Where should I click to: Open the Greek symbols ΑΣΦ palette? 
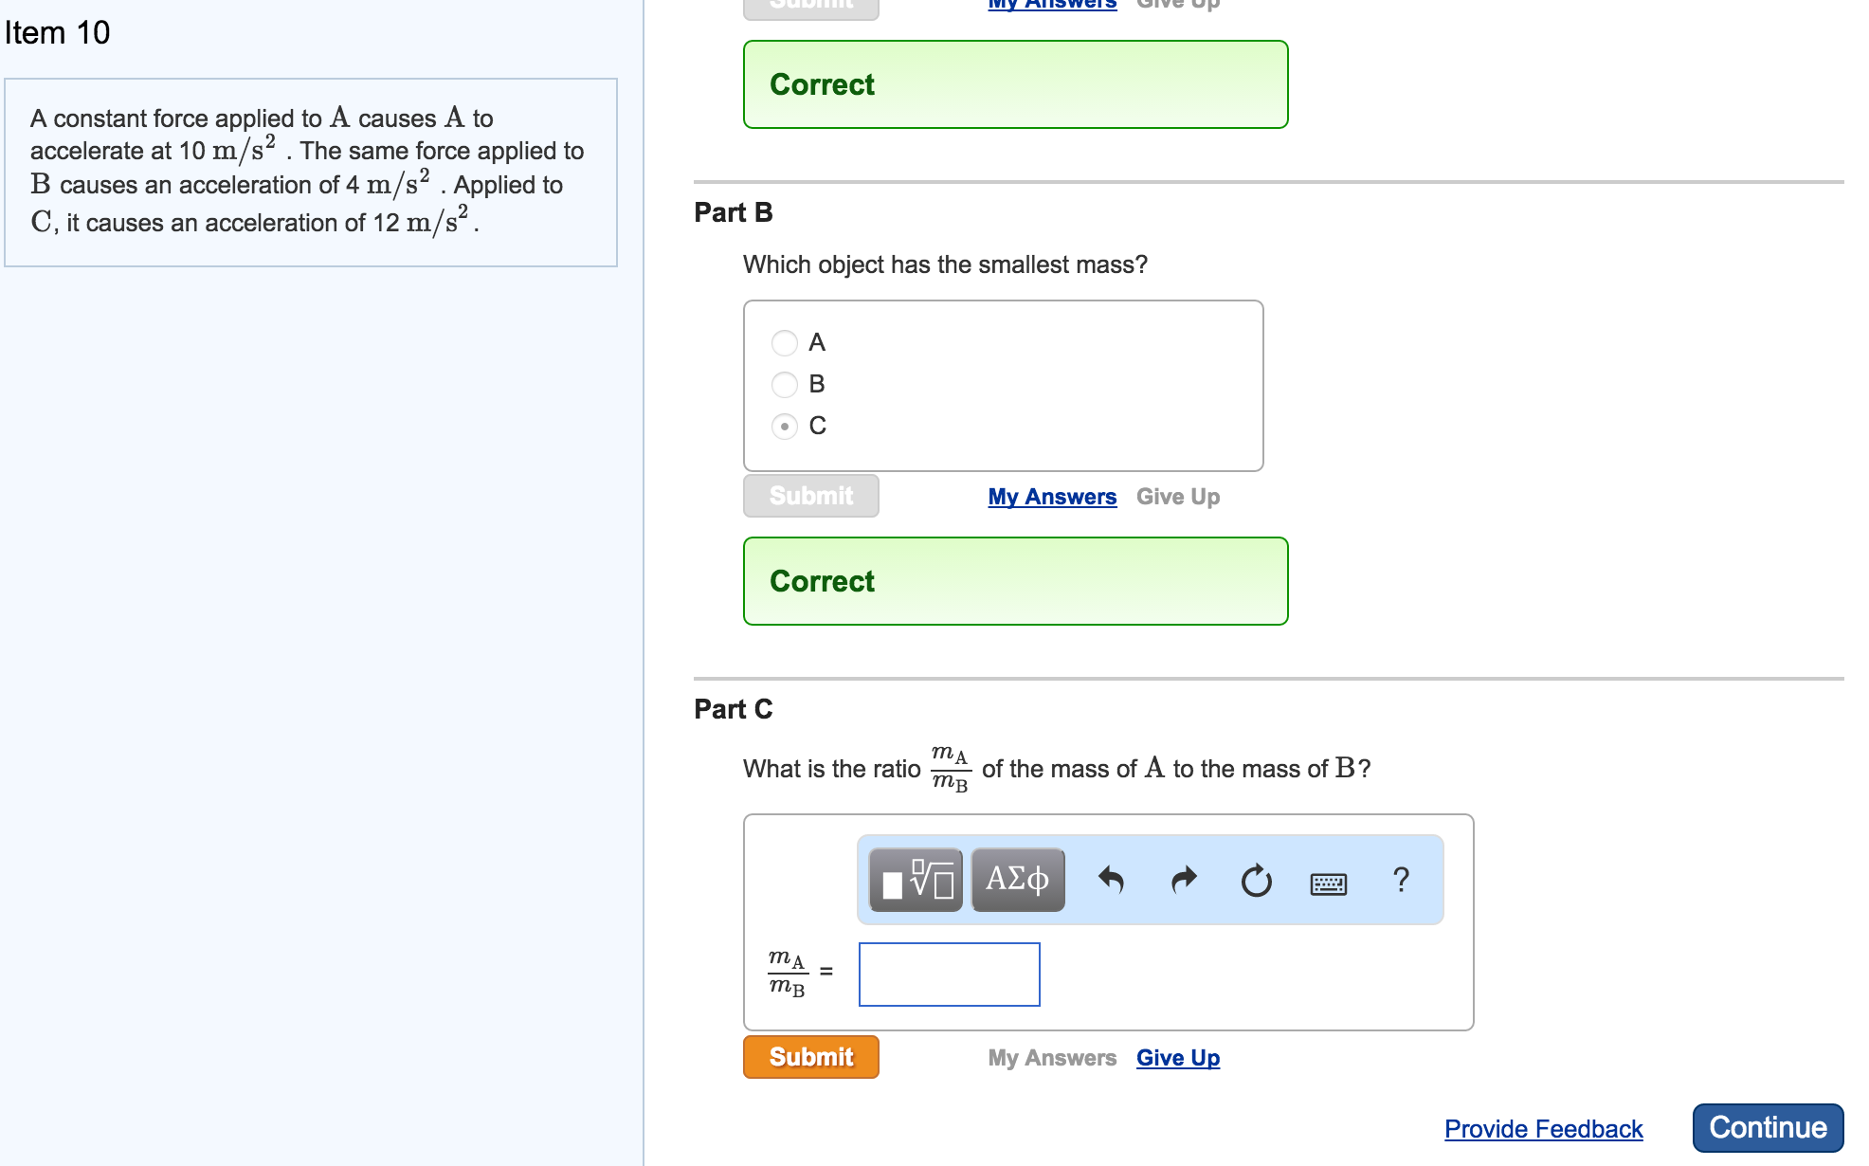click(x=1018, y=880)
